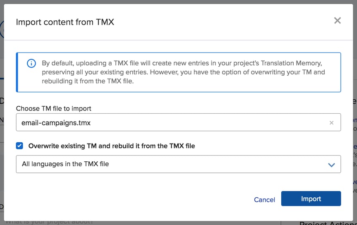Clear the selected email-campaigns.tmx file
This screenshot has width=357, height=225.
331,123
